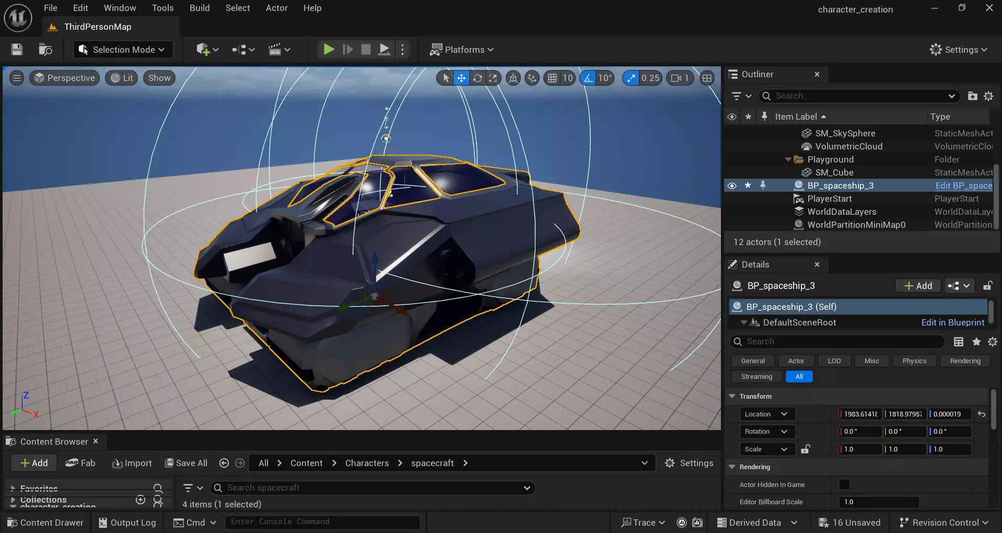Click the Skip frame playback button
This screenshot has height=533, width=1002.
347,50
